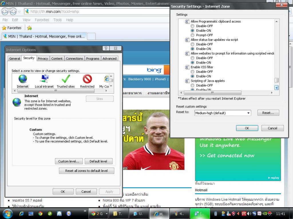293x219 pixels.
Task: Select the Internet zone globe icon
Action: [x=23, y=79]
